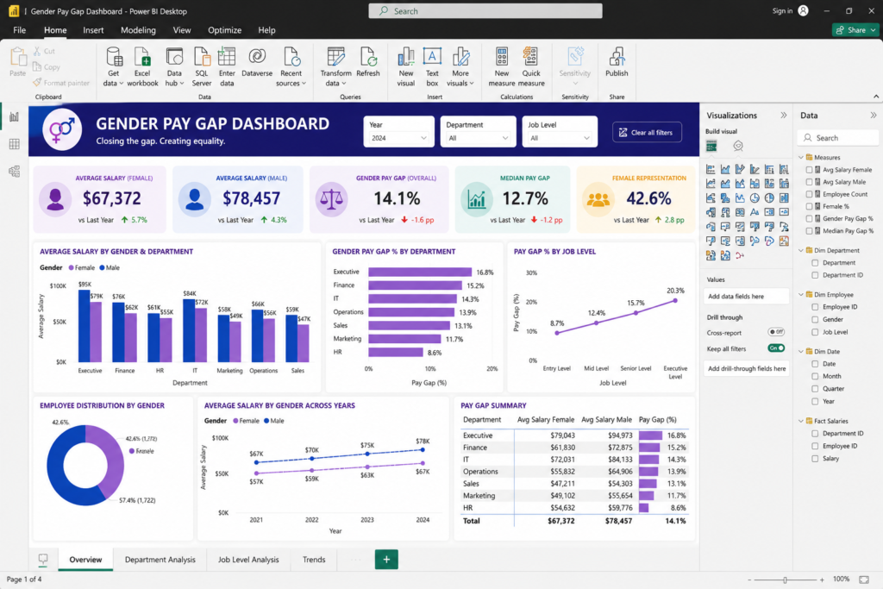Click the Get data icon
This screenshot has width=883, height=589.
click(x=113, y=66)
